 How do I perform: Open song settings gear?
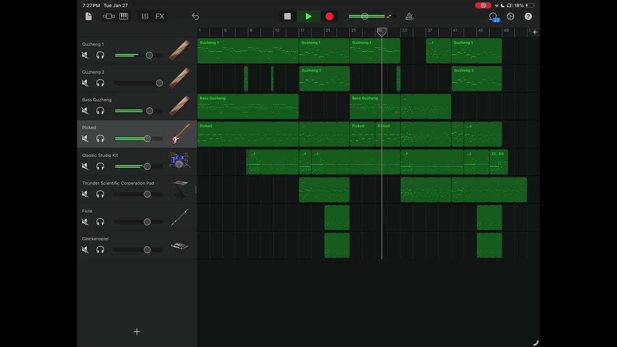(x=510, y=16)
